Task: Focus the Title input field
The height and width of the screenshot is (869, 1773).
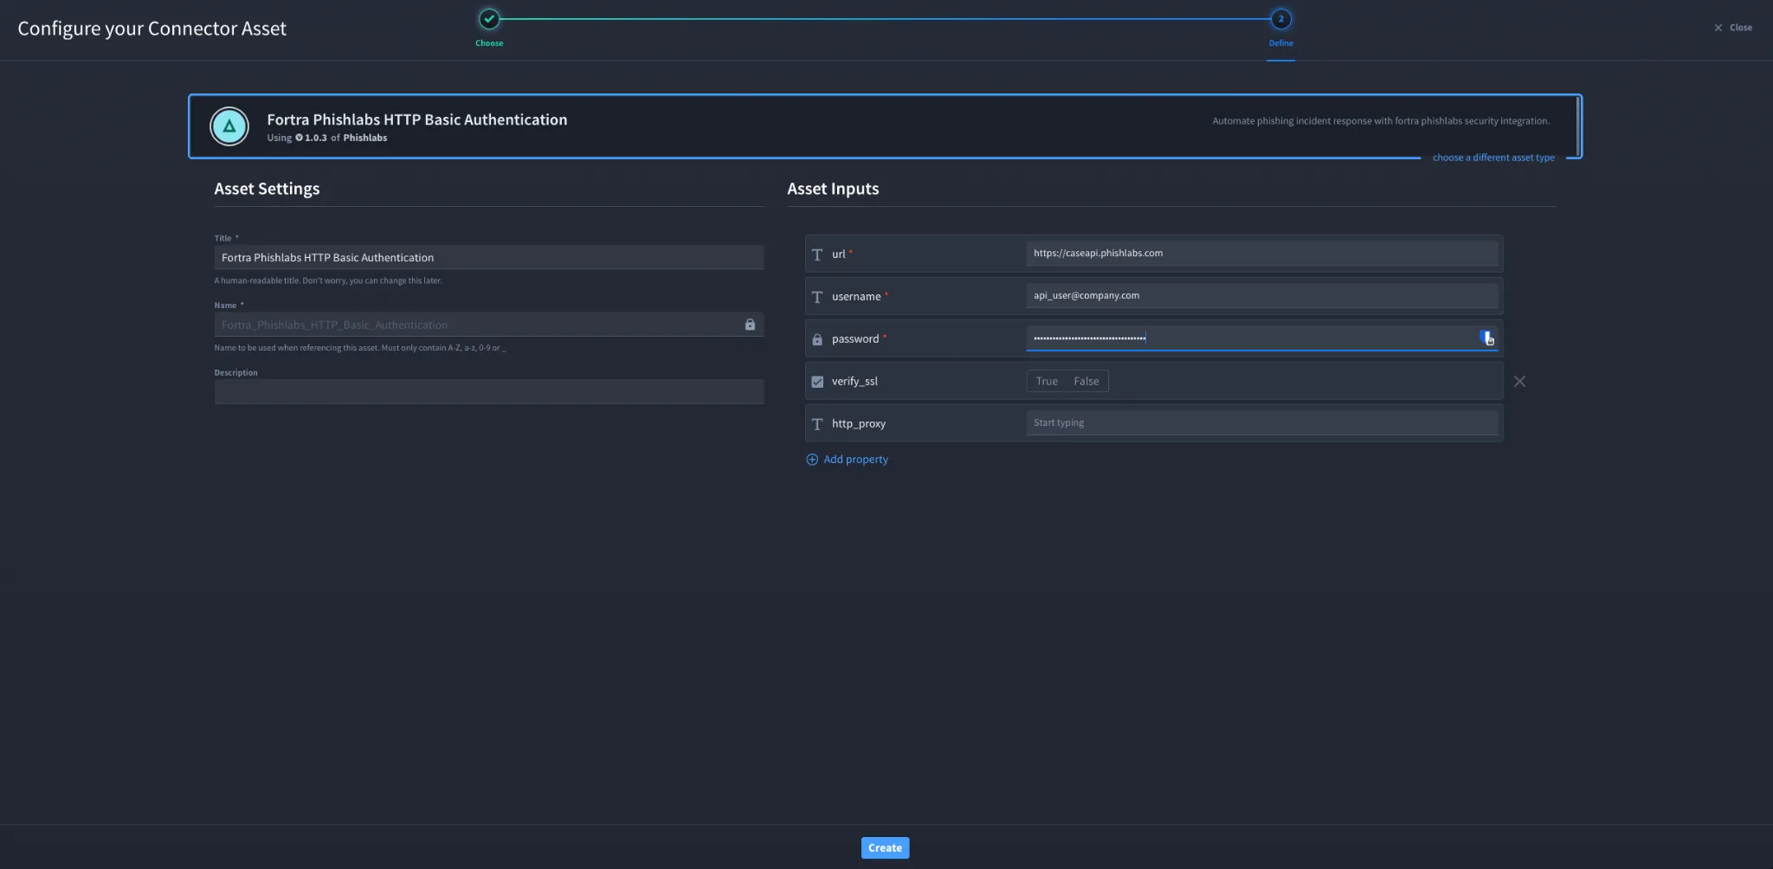Action: pos(489,257)
